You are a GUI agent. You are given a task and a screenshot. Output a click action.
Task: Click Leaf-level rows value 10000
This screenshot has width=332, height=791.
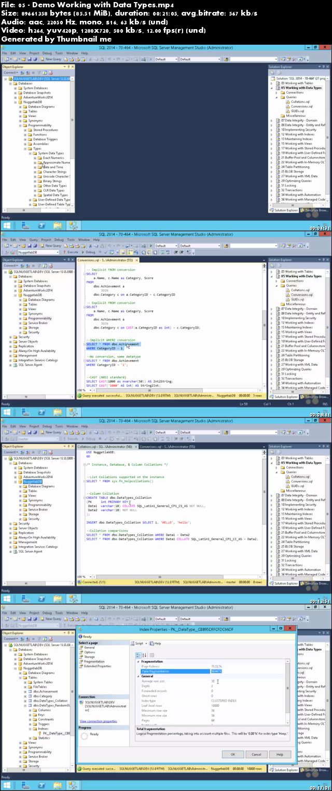[x=214, y=705]
